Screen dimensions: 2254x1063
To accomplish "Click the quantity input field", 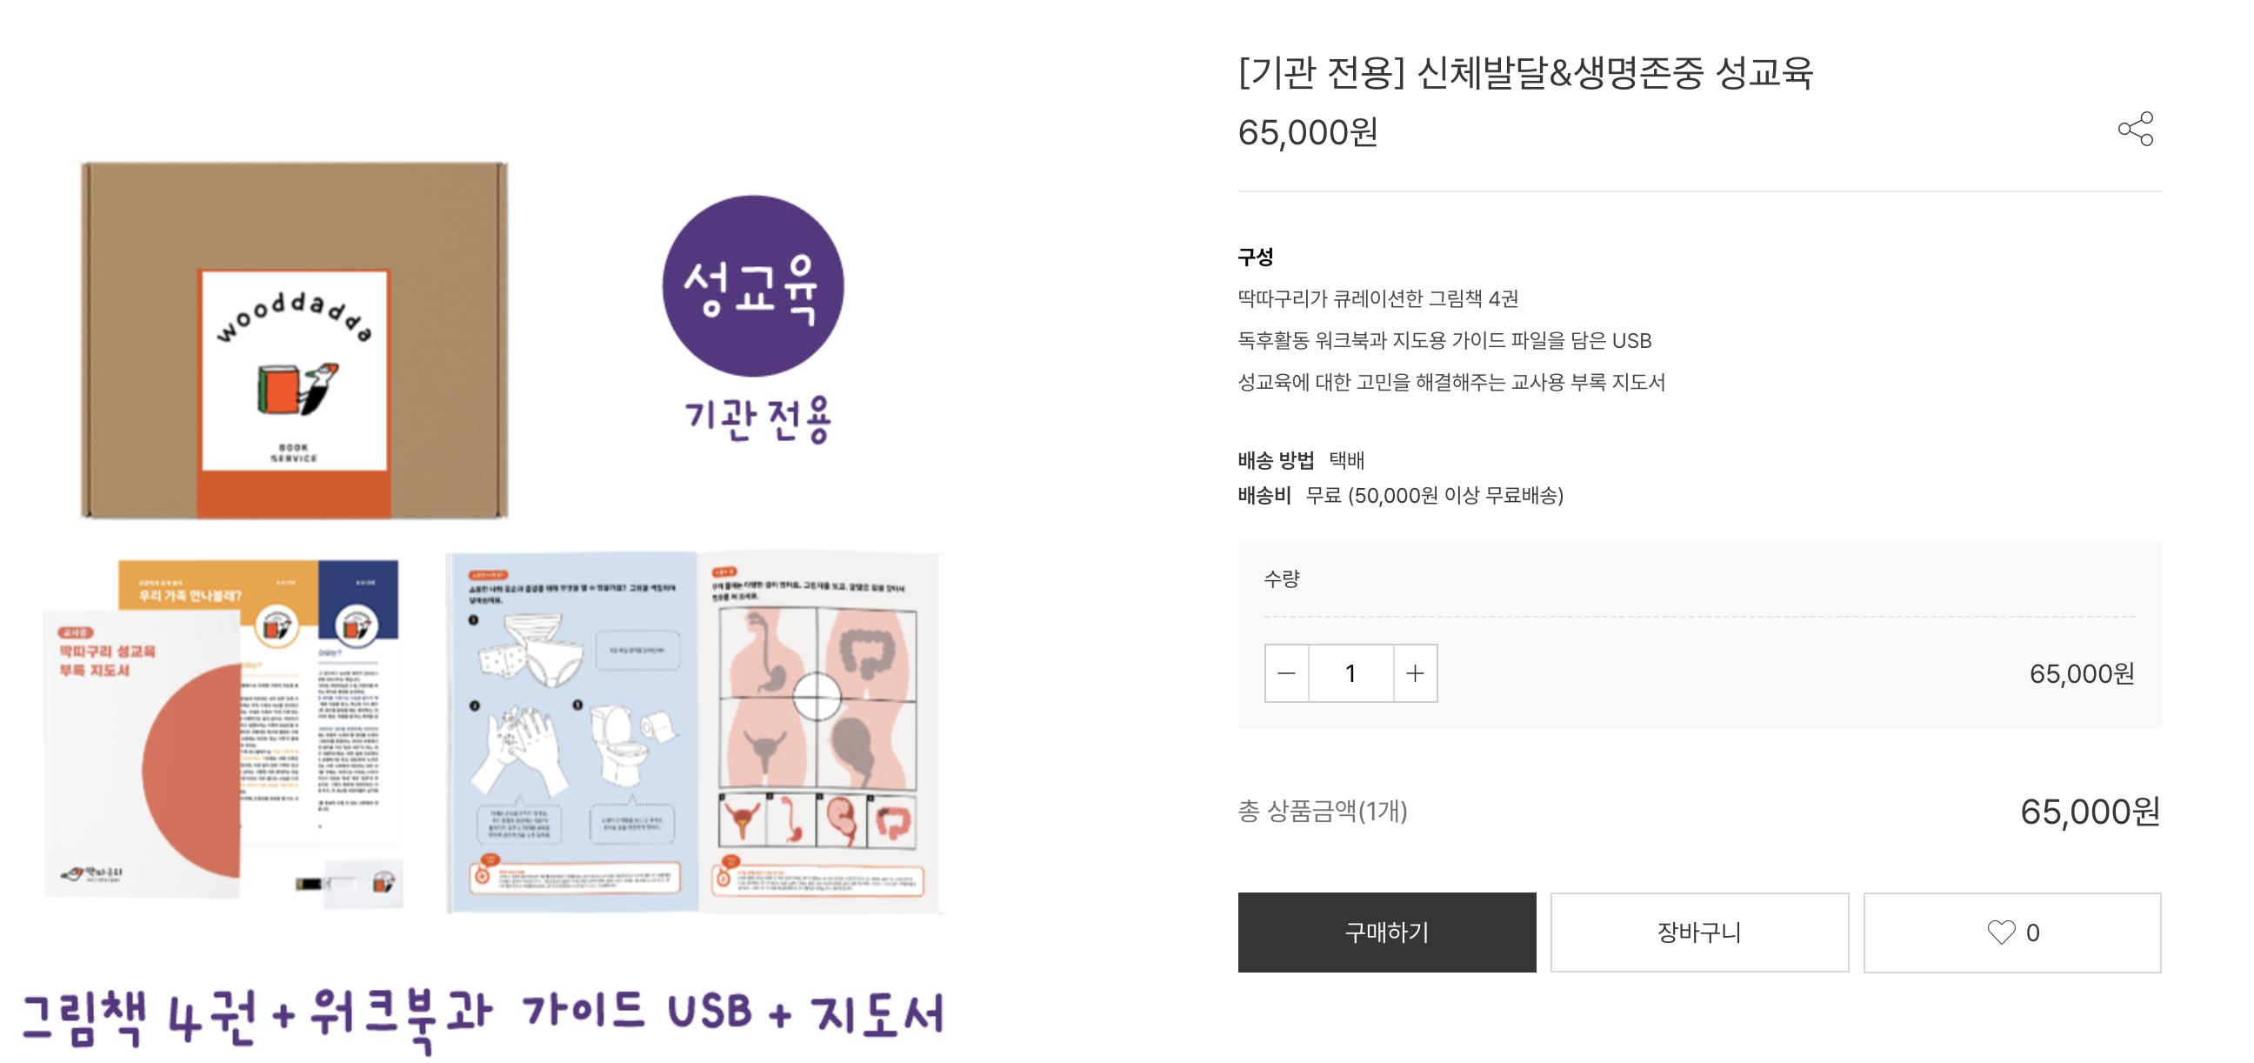I will tap(1351, 673).
